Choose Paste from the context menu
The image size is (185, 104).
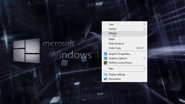pos(125,39)
